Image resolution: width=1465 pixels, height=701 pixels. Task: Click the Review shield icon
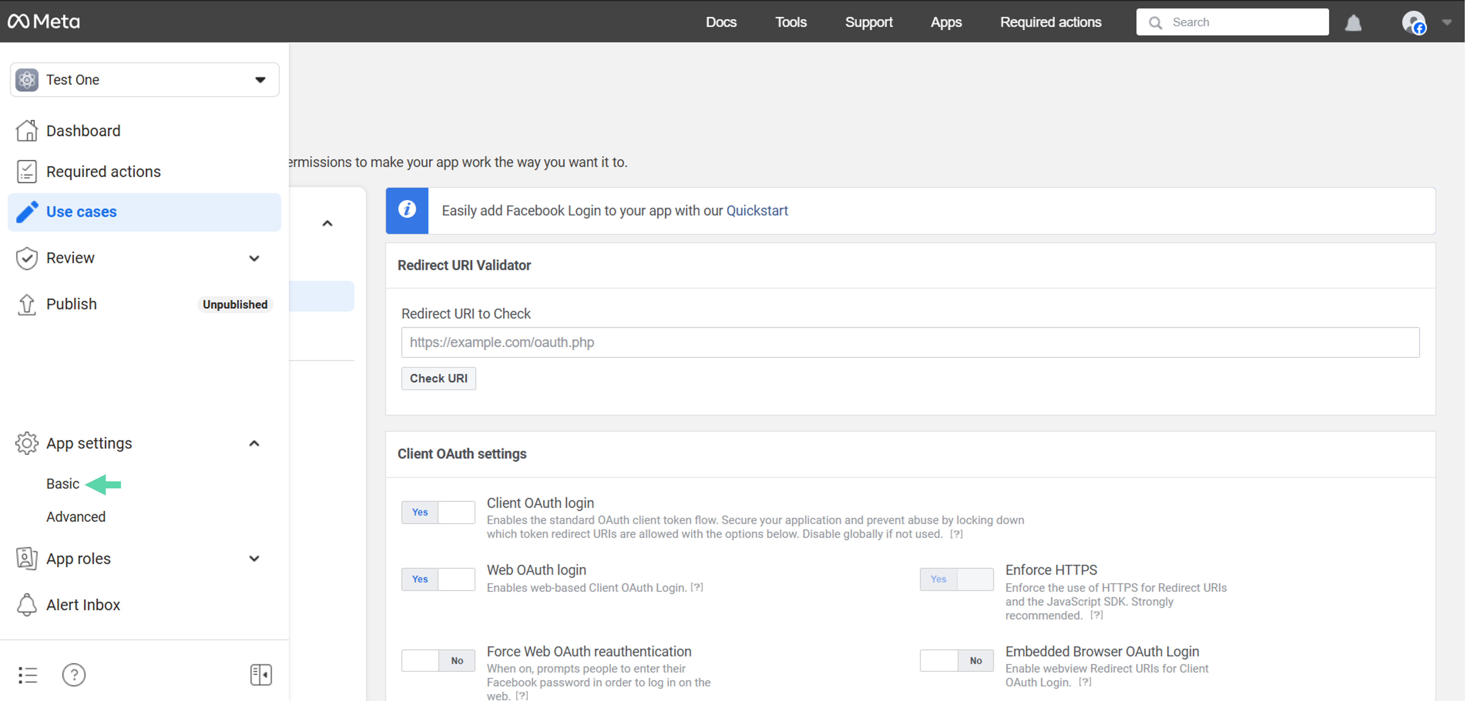27,258
